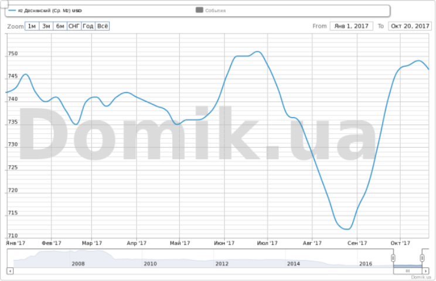Edit the To date field
Screen dimensions: 436x281
click(x=410, y=26)
